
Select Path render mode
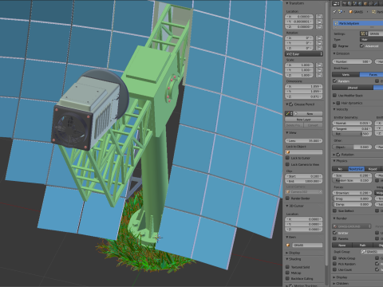coord(362,245)
